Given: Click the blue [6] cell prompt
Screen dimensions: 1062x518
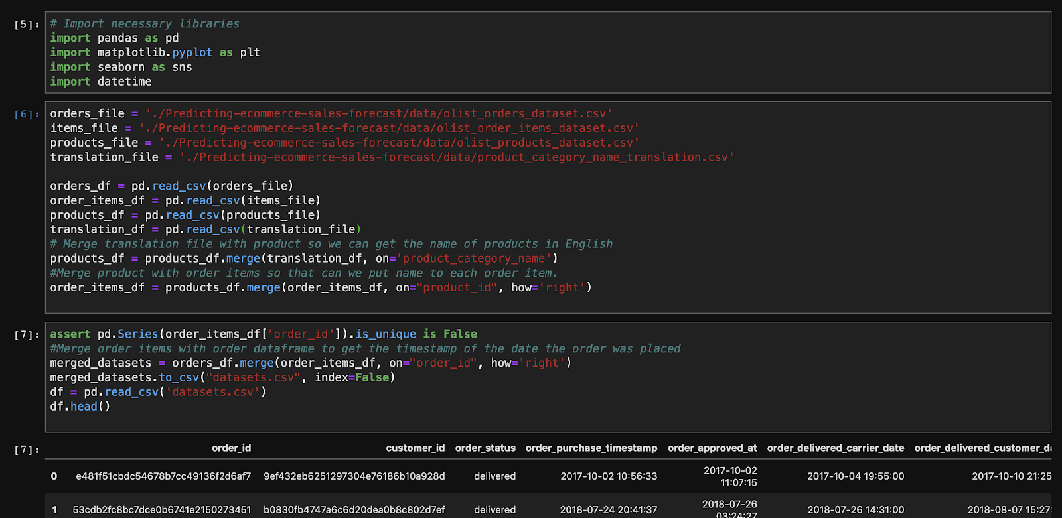Looking at the screenshot, I should (27, 114).
